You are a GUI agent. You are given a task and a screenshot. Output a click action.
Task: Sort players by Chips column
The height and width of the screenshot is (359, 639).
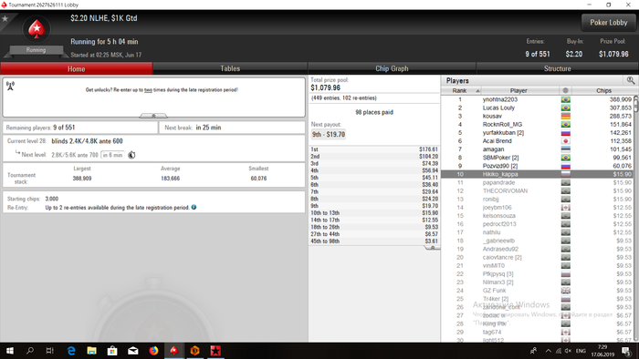603,91
